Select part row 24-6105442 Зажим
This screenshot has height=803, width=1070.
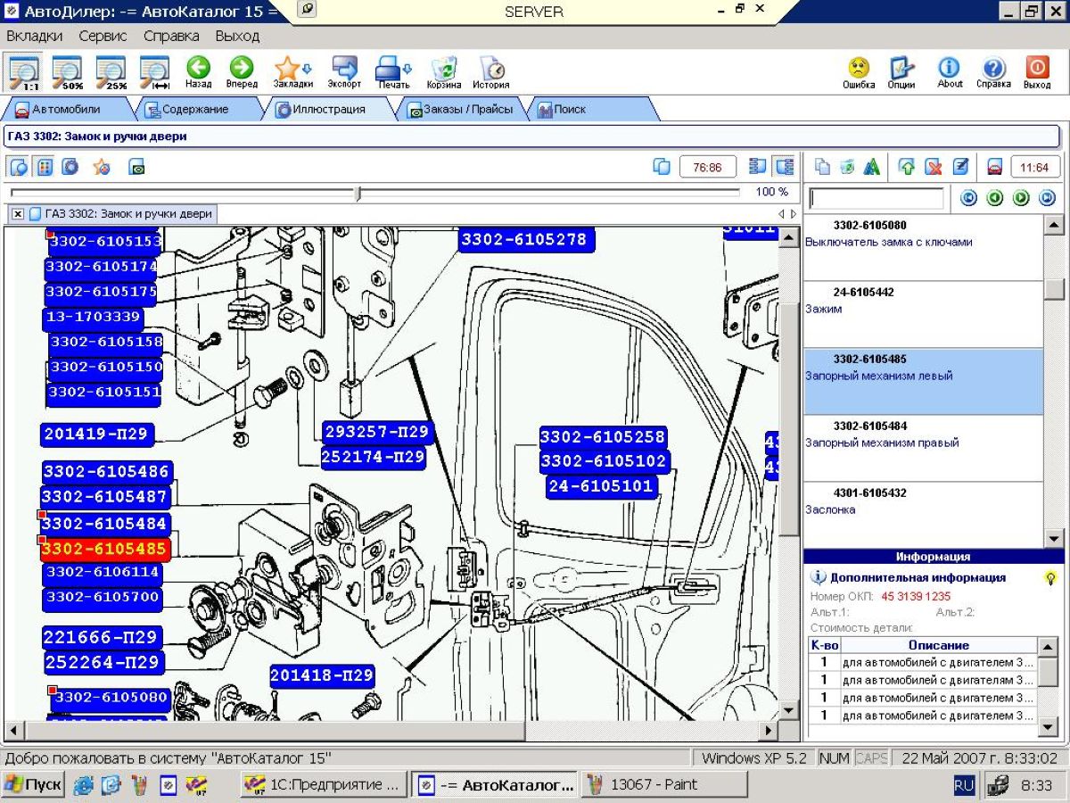pos(923,314)
